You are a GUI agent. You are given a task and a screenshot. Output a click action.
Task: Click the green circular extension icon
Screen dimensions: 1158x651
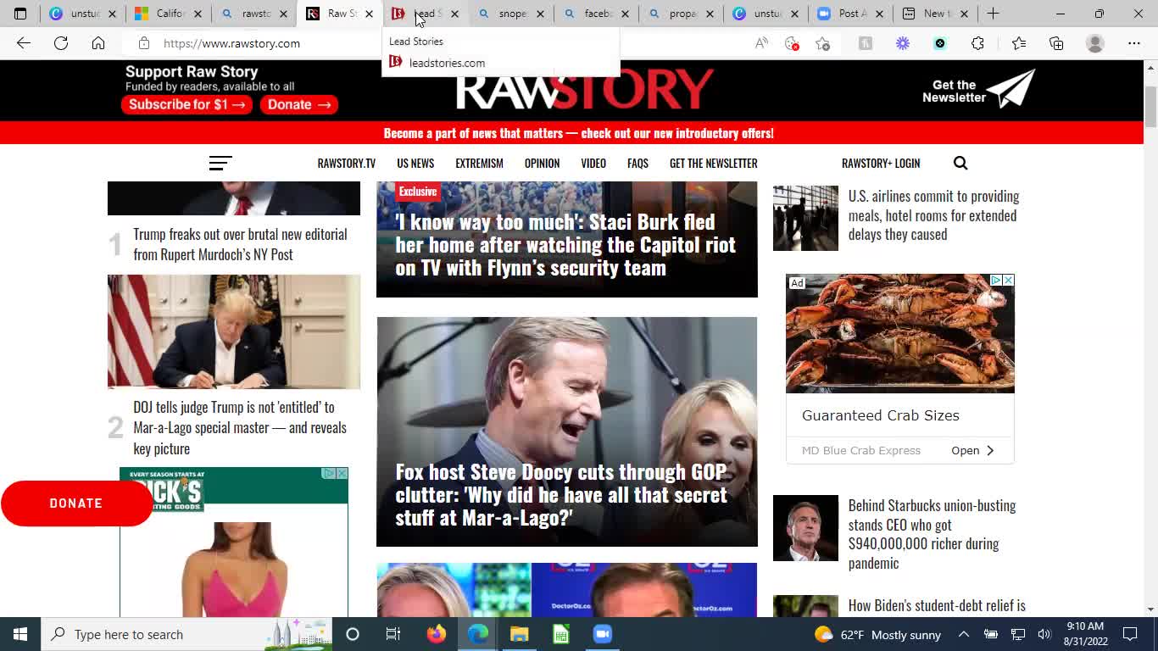[940, 43]
